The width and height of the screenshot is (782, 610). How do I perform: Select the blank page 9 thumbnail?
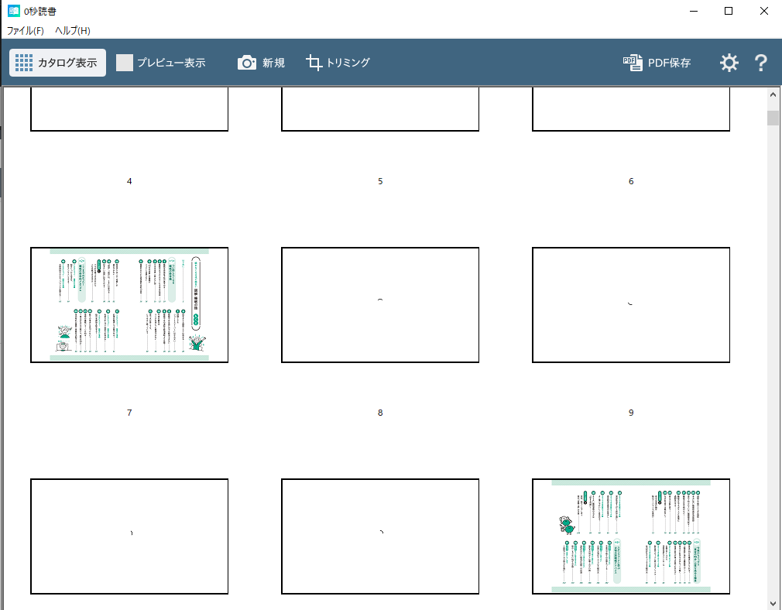631,305
